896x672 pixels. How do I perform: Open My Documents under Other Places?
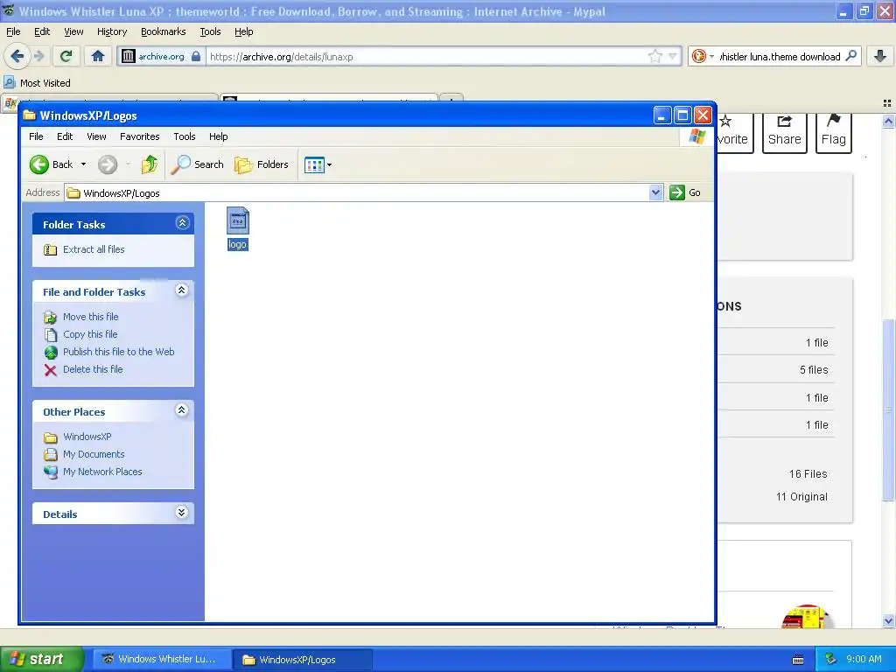(94, 454)
